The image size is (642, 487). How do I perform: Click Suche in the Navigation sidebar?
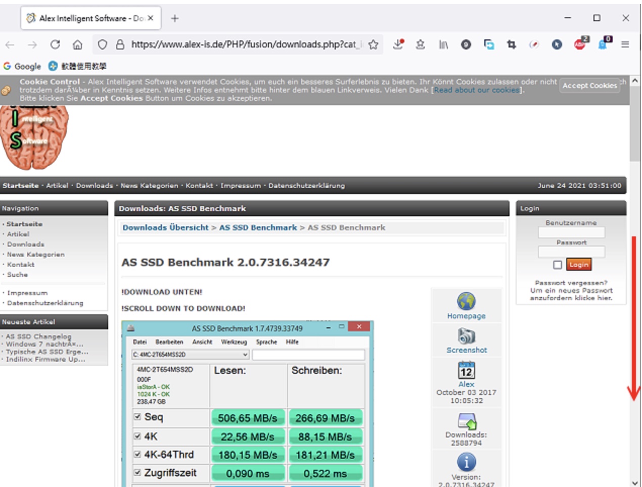(17, 274)
